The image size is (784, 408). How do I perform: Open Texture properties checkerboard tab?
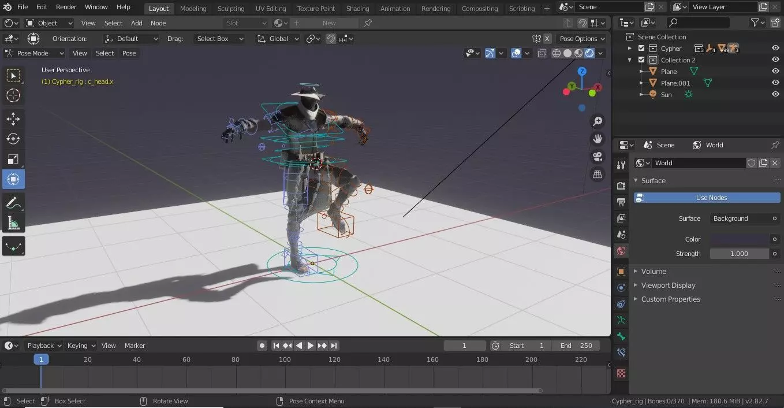point(621,373)
